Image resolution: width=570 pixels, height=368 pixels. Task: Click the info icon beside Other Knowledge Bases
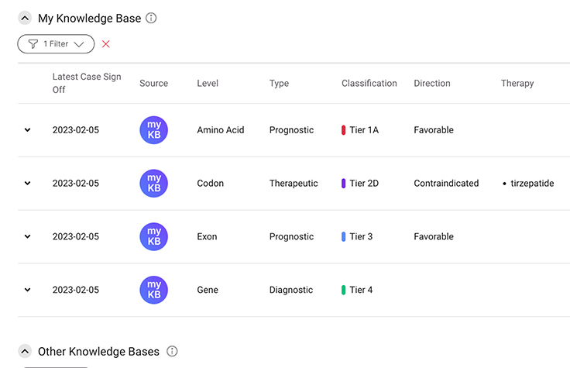[x=172, y=351]
